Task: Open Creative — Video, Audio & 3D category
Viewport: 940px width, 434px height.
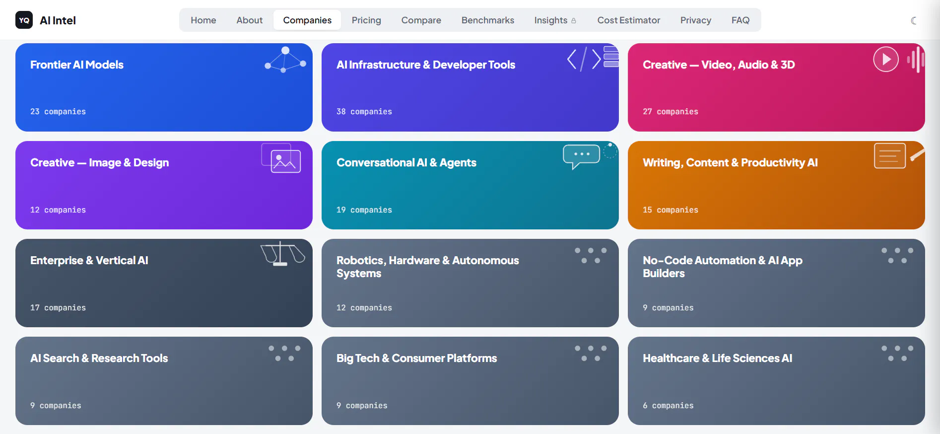Action: coord(776,87)
